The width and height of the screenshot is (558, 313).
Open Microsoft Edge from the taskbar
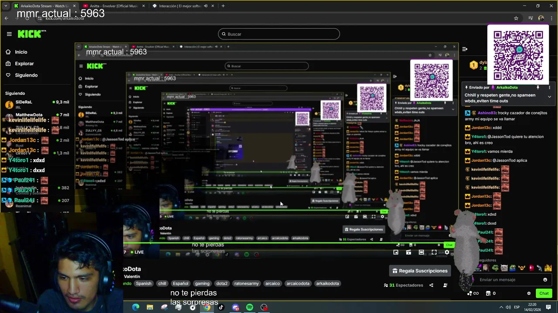[136, 307]
